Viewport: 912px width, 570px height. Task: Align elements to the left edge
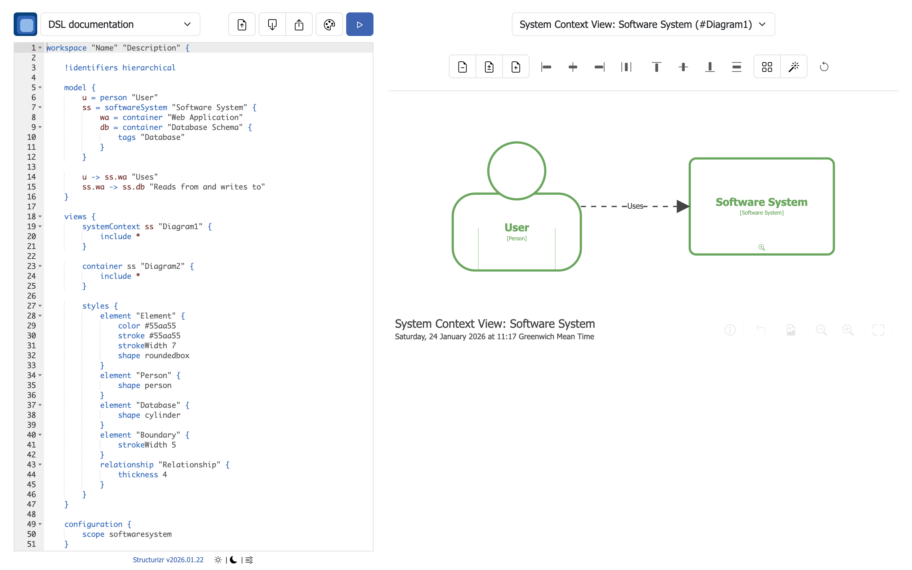(546, 67)
